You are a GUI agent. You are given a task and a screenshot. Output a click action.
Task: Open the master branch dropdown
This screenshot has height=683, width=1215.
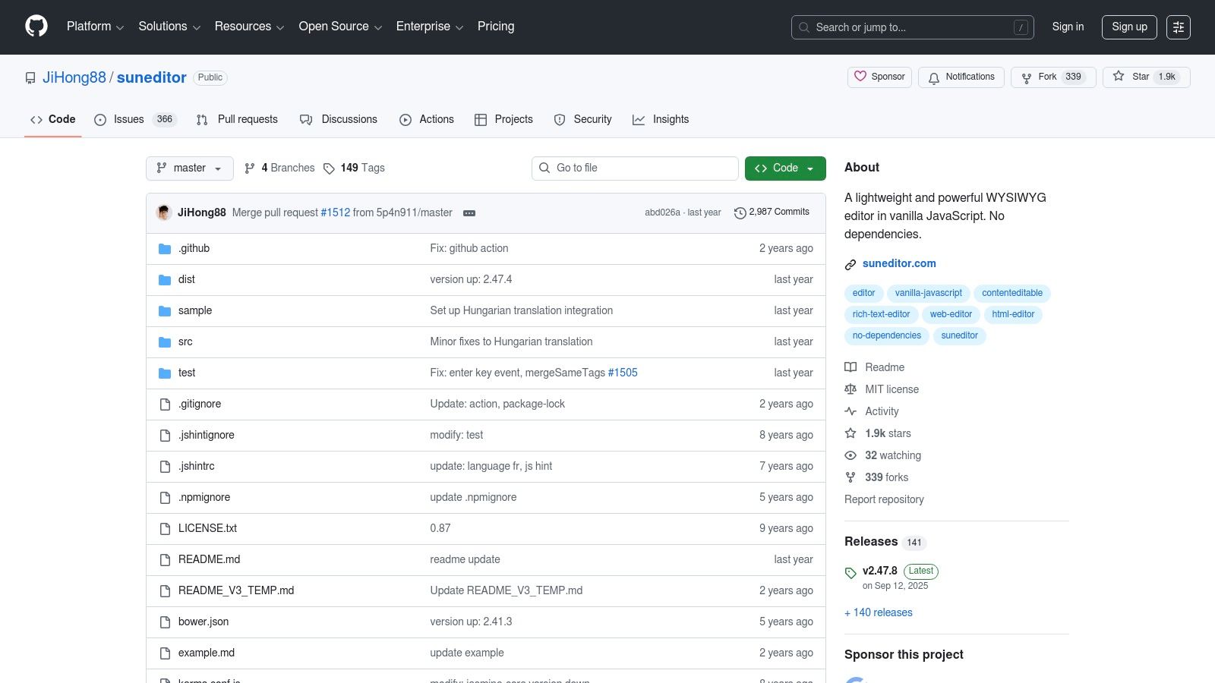189,168
